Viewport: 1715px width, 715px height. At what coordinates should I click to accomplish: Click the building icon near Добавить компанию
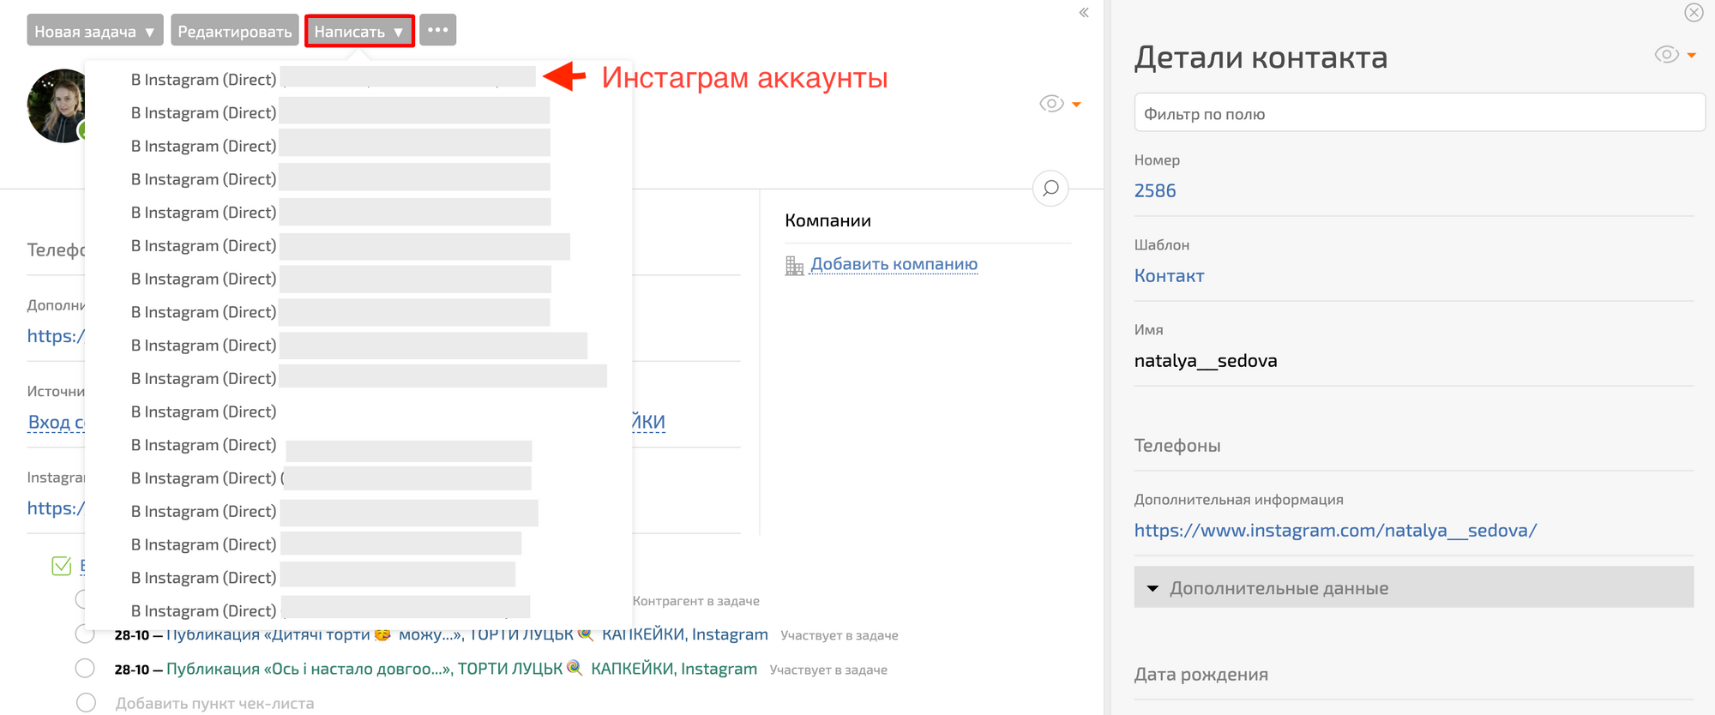pos(794,266)
